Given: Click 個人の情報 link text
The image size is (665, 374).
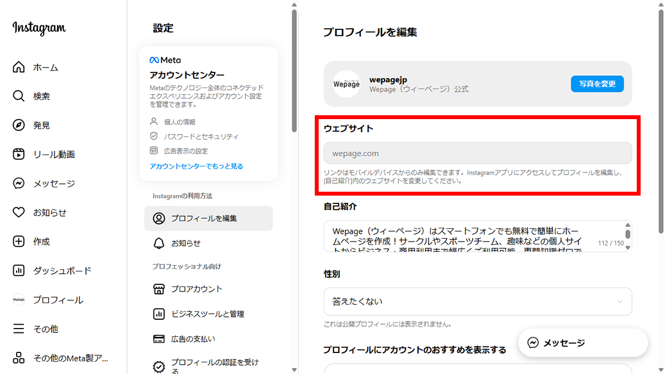Looking at the screenshot, I should pyautogui.click(x=180, y=122).
